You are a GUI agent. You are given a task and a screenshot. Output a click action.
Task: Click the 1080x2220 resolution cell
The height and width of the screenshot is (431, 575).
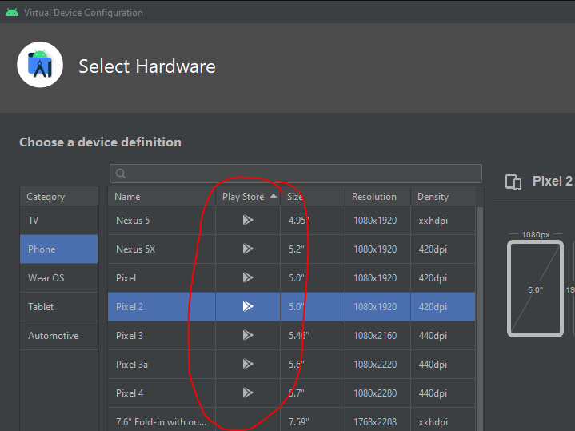click(377, 365)
